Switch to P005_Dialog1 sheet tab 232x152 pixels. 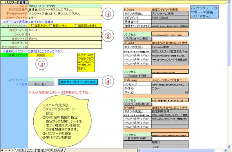[55, 150]
